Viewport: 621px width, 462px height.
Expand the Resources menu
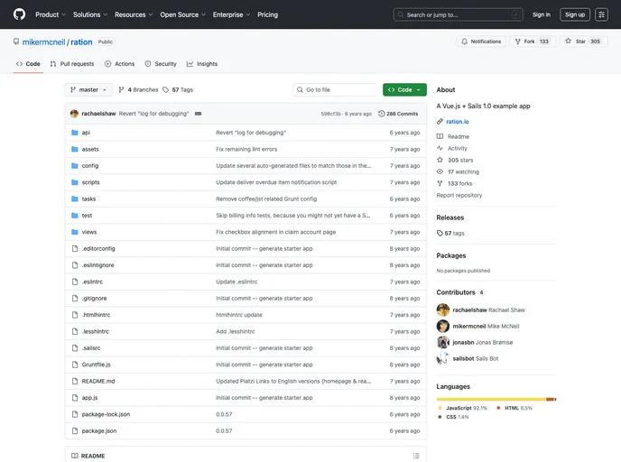[x=134, y=14]
